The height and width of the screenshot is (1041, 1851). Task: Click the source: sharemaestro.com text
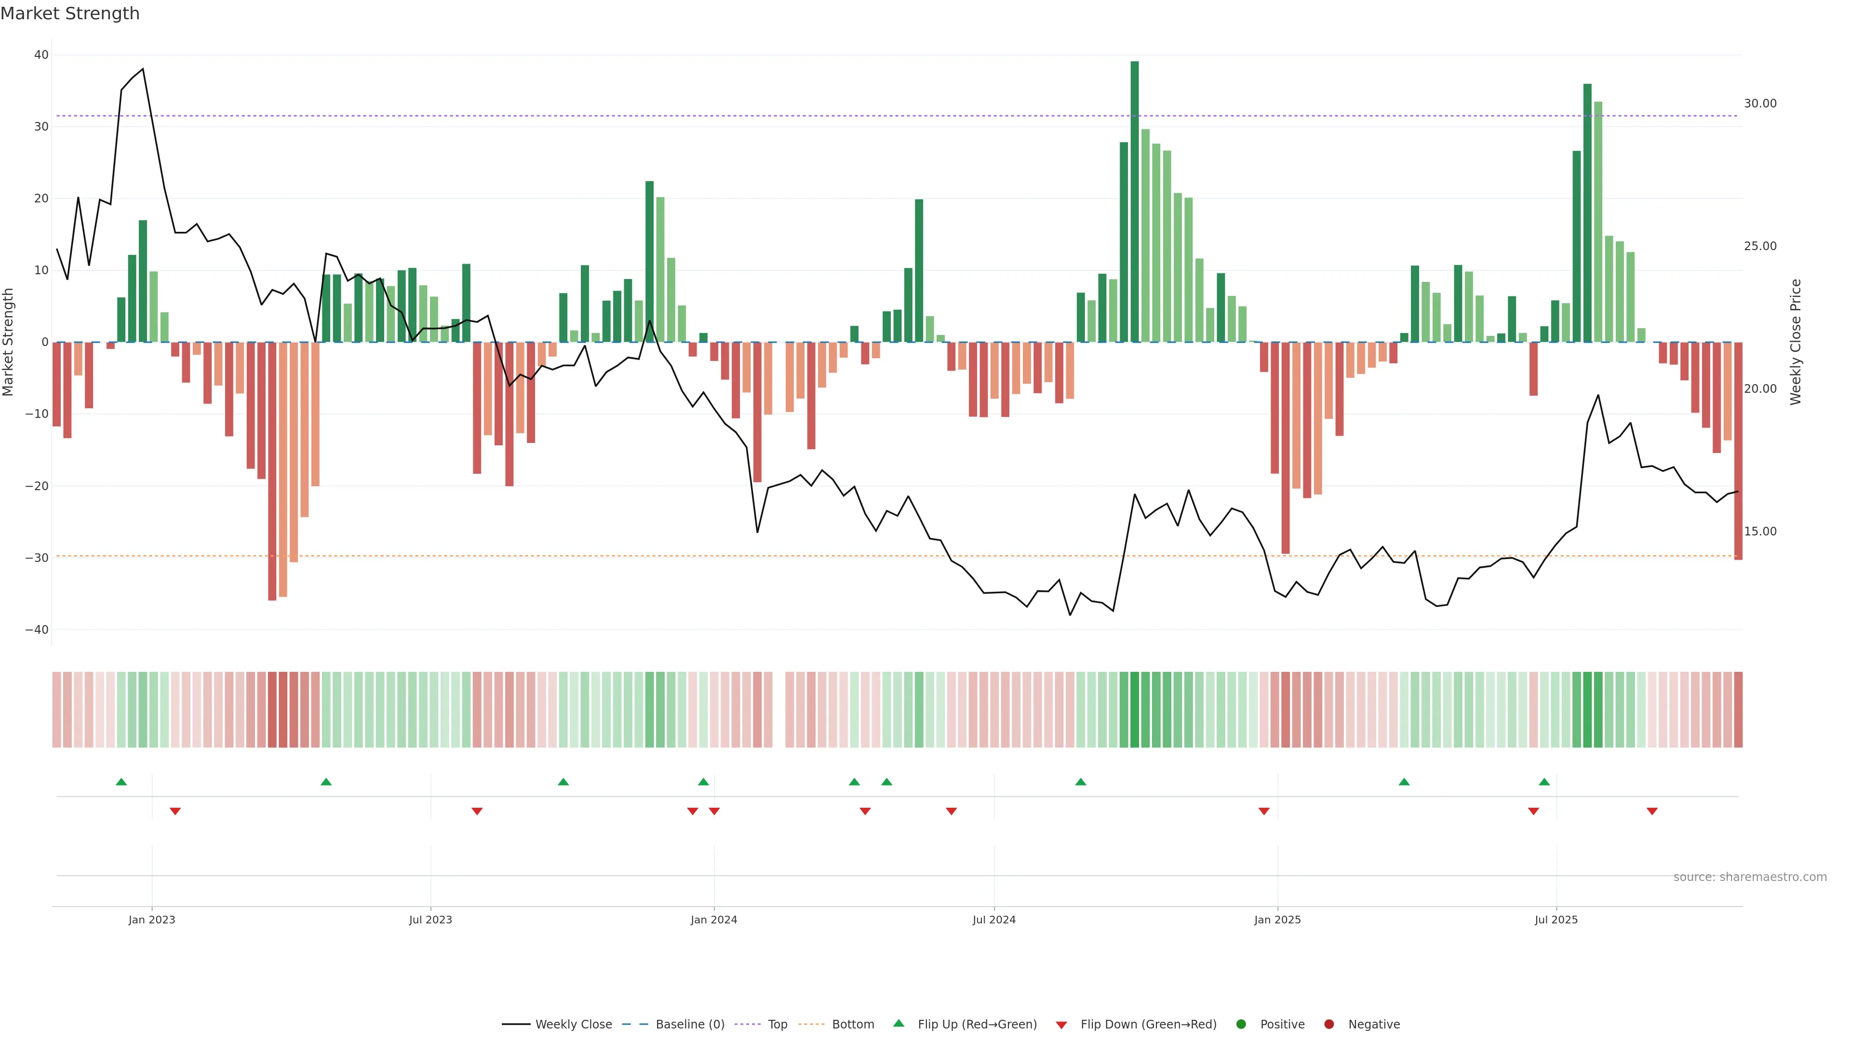(x=1750, y=877)
